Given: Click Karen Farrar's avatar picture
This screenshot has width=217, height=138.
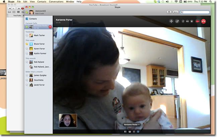Looking at the screenshot, I should click(31, 49).
